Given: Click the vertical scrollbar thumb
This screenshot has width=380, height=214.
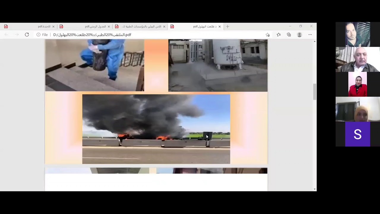Looking at the screenshot, I should pyautogui.click(x=315, y=92).
